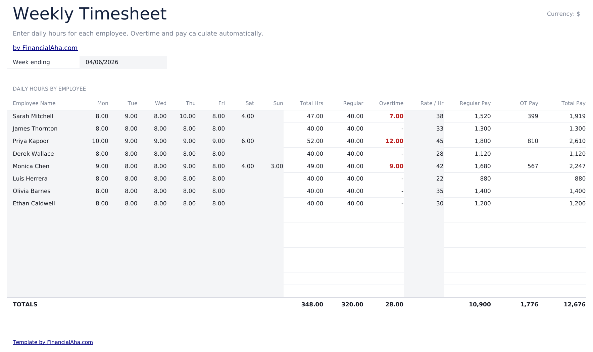Screen dimensions: 593x352
Task: Select Sarah Mitchell's name cell
Action: (33, 116)
